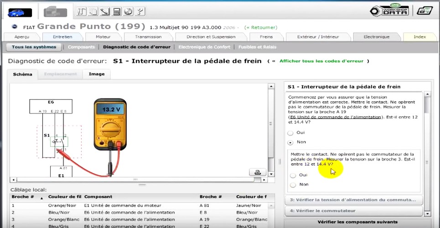Open the first toolbar icon beside the truck tab

(81, 11)
